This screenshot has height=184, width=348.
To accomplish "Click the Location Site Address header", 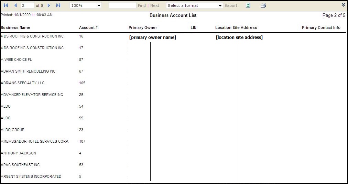I will (x=236, y=28).
